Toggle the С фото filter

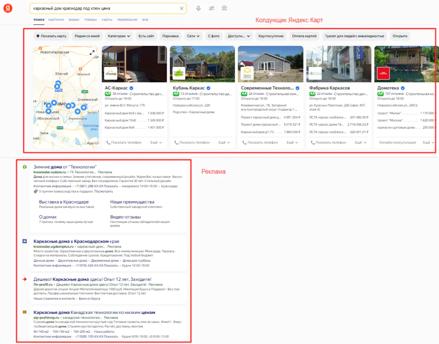[x=213, y=36]
